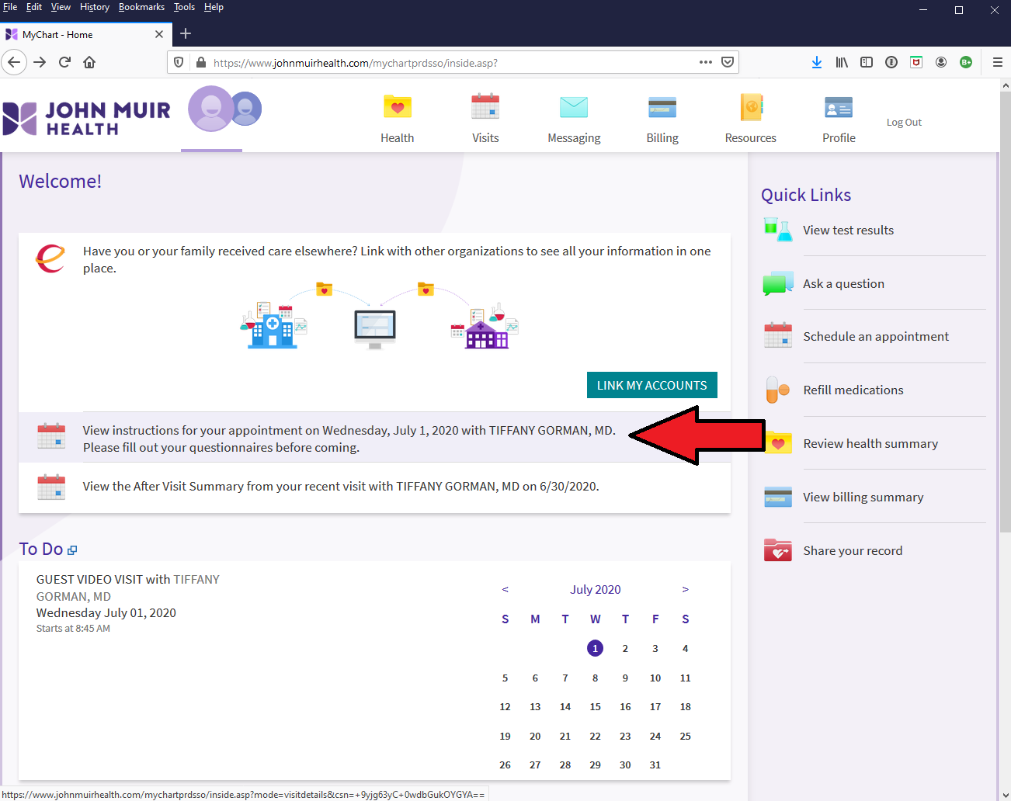Open the Firefox Downloads panel
The image size is (1011, 801).
point(817,62)
